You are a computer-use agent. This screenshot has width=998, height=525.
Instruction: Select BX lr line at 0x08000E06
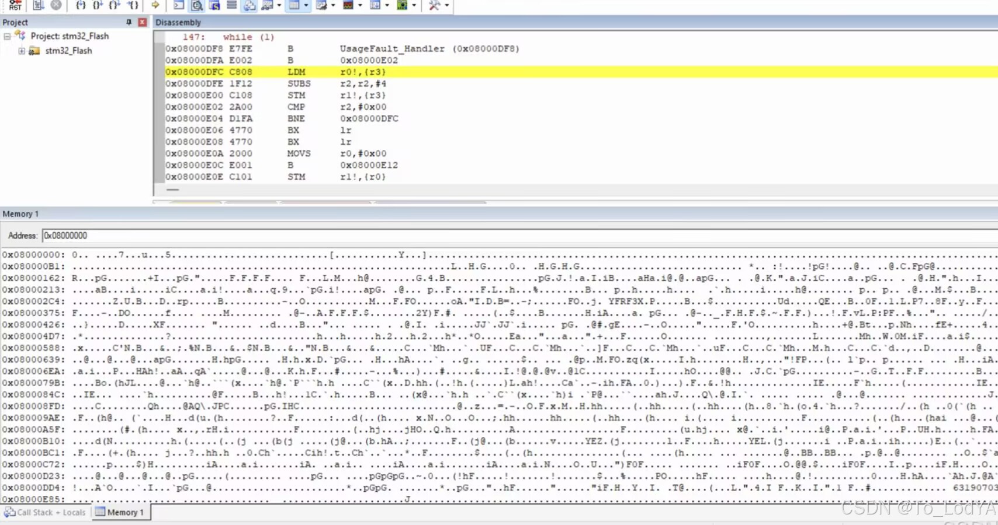(581, 130)
